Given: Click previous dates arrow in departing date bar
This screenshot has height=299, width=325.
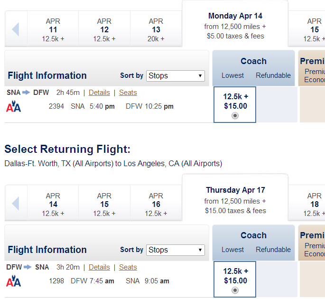Looking at the screenshot, I should click(16, 29).
